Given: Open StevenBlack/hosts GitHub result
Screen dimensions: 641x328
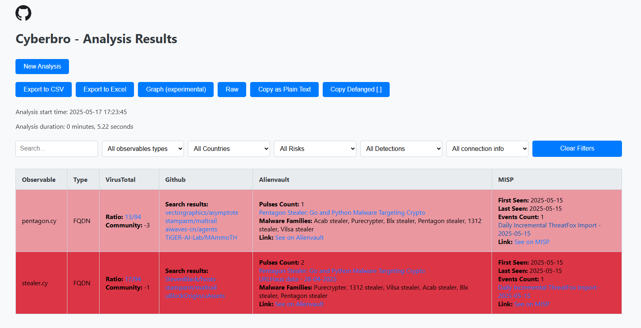Looking at the screenshot, I should 191,279.
